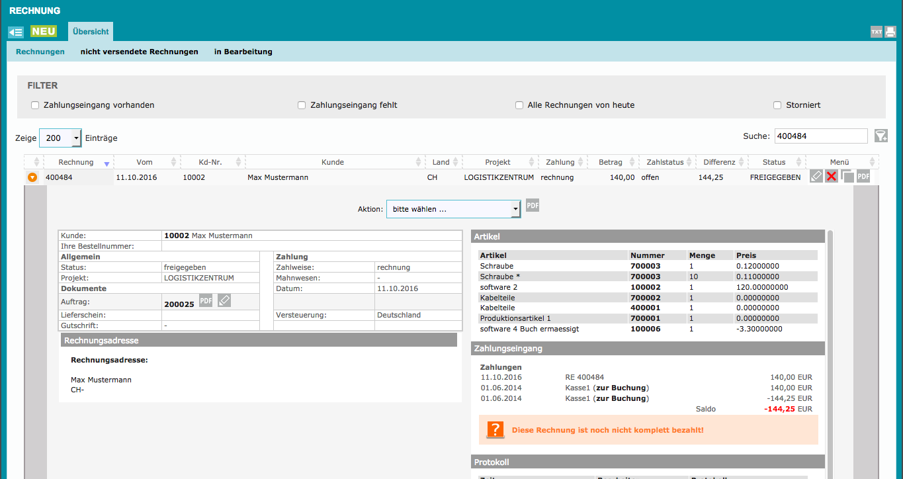This screenshot has height=479, width=903.
Task: Open PDF of invoice 400484 row
Action: tap(863, 177)
